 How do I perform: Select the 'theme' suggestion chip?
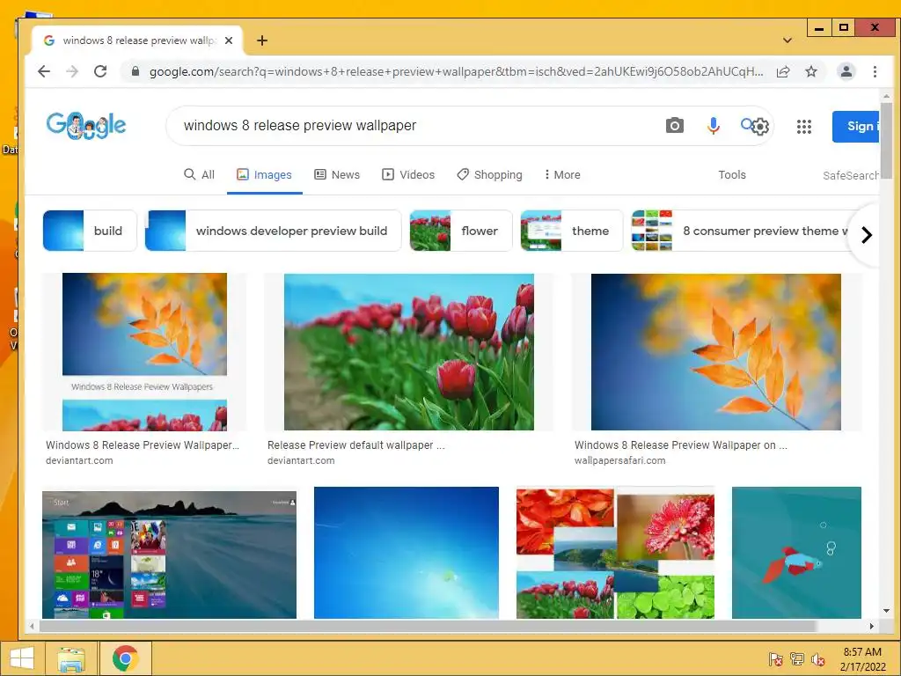tap(572, 231)
